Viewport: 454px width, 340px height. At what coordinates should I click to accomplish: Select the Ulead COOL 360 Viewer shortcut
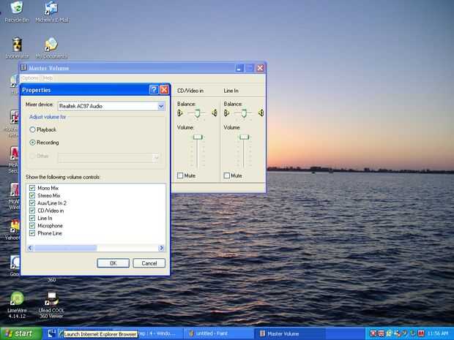click(51, 305)
